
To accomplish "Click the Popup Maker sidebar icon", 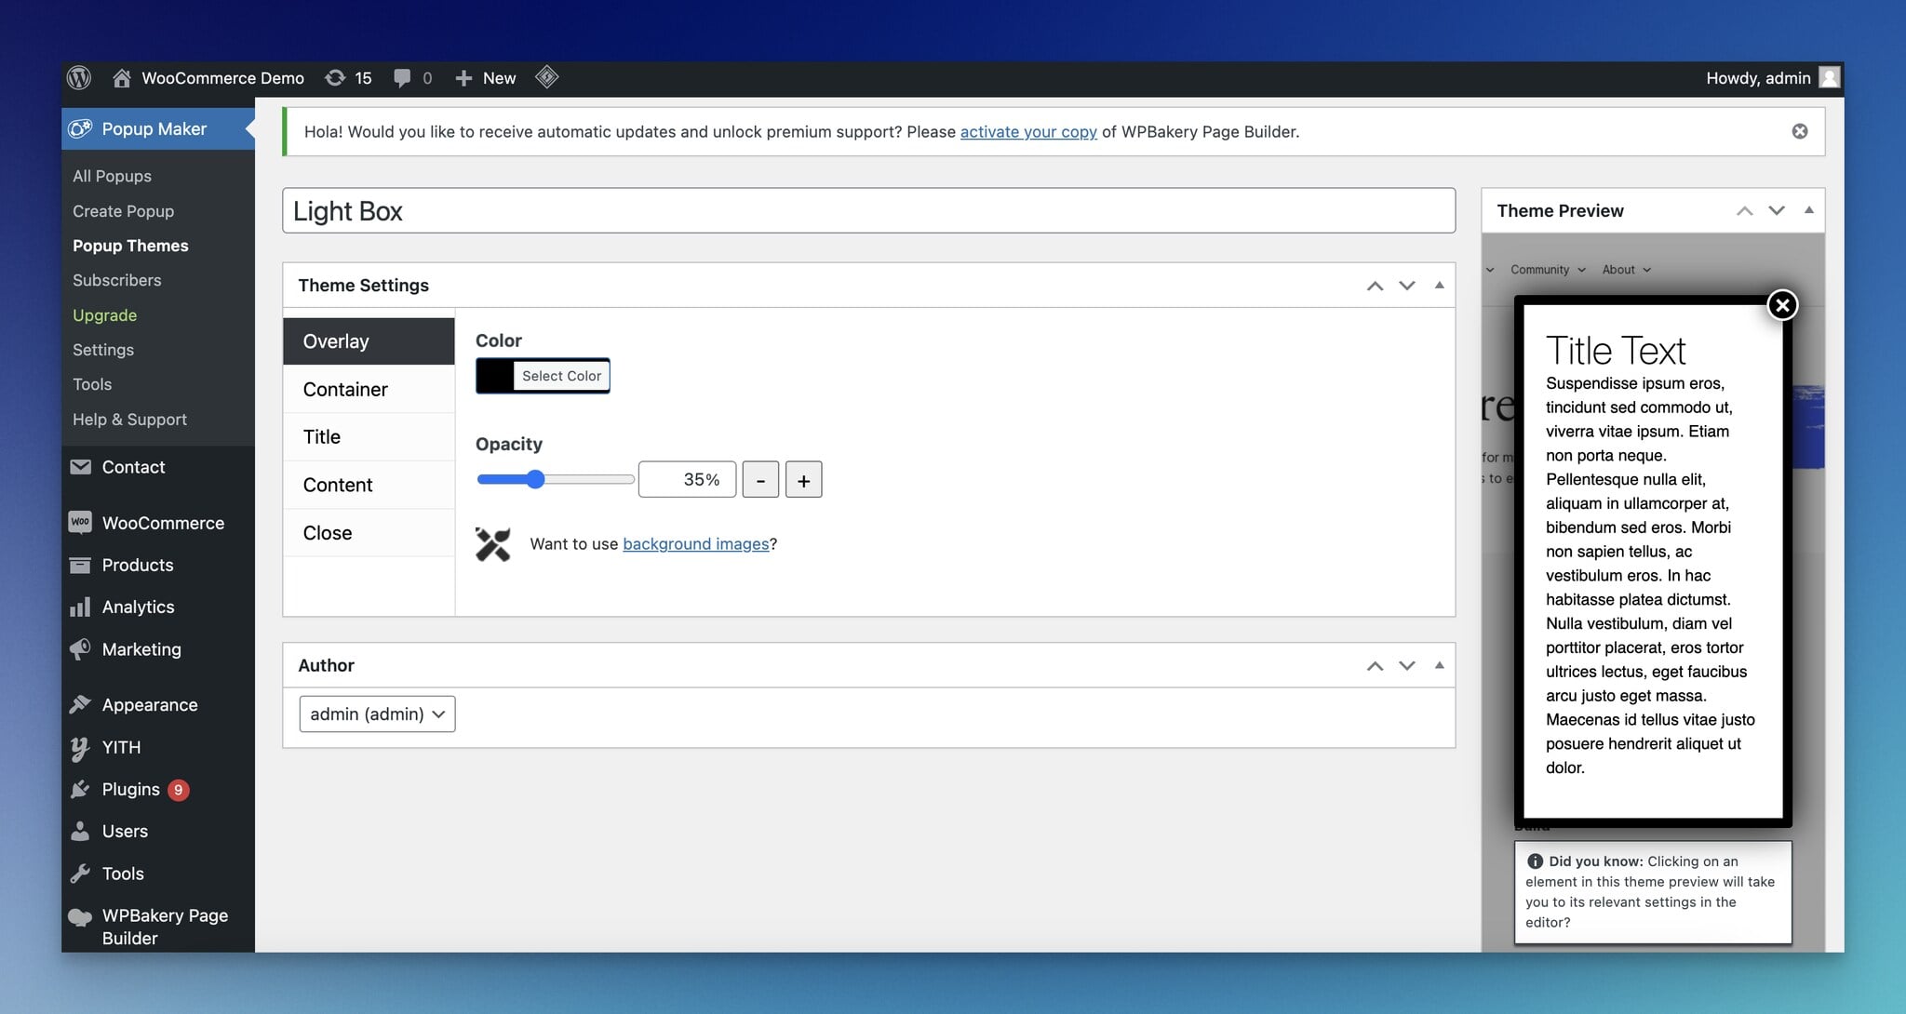I will pyautogui.click(x=80, y=128).
